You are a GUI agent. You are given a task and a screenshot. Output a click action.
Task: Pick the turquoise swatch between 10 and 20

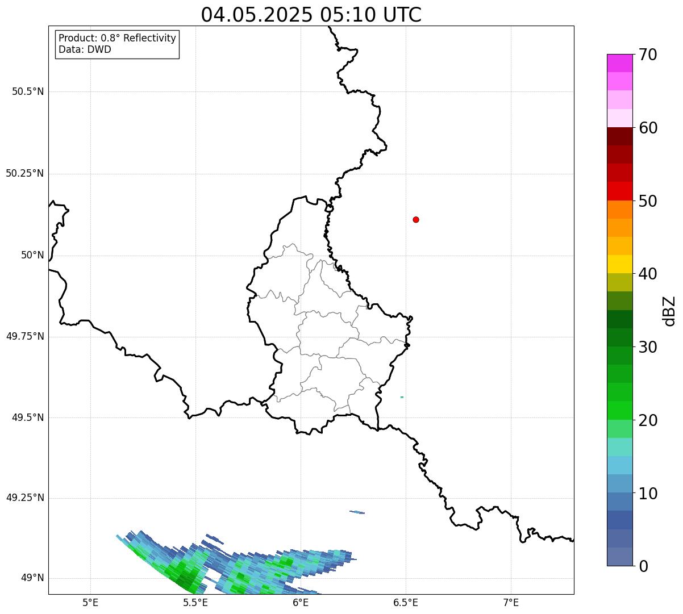coord(619,447)
